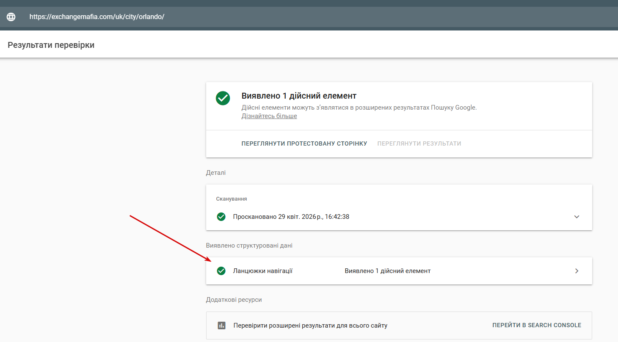Click the large green checkmark icon

pyautogui.click(x=223, y=98)
